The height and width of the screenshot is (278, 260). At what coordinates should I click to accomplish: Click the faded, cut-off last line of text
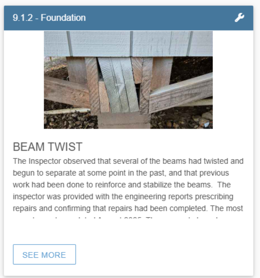128,219
